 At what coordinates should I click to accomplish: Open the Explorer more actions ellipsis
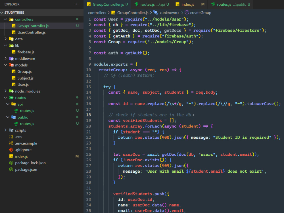77,4
